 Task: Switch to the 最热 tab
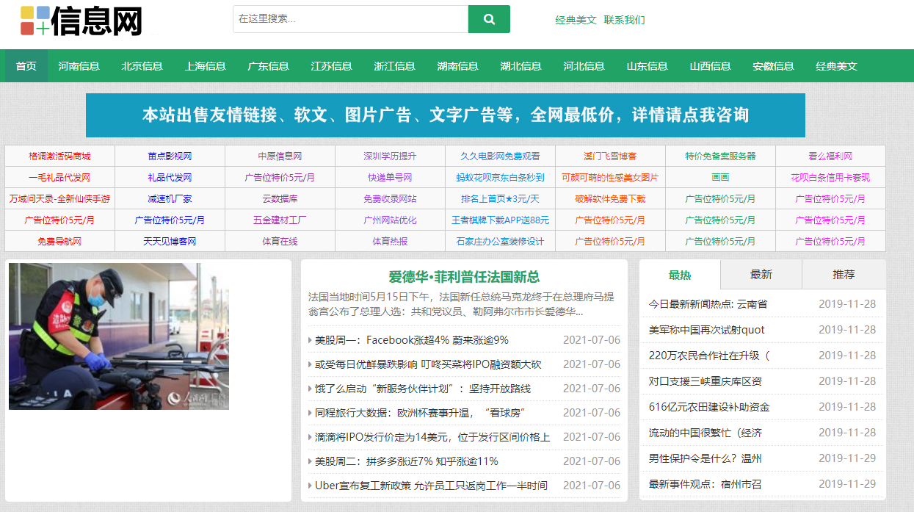point(680,275)
